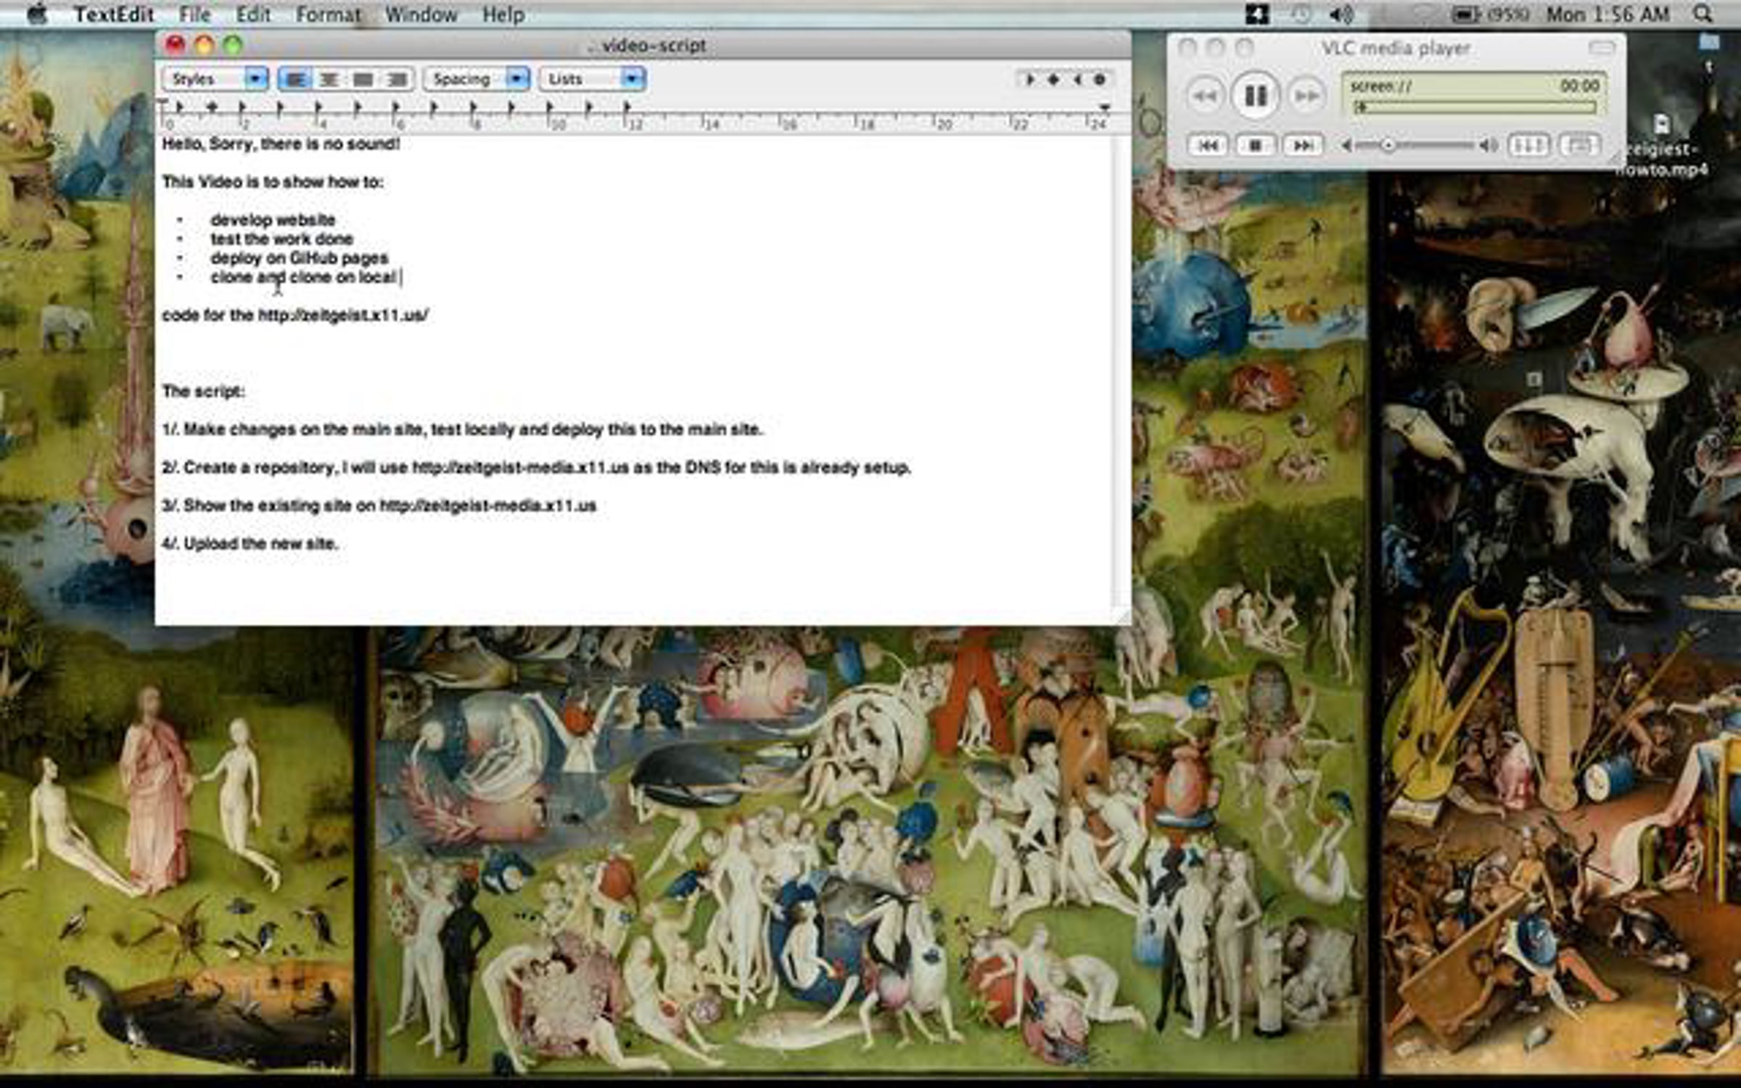Image resolution: width=1741 pixels, height=1088 pixels.
Task: Skip to previous track in VLC
Action: coord(1207,145)
